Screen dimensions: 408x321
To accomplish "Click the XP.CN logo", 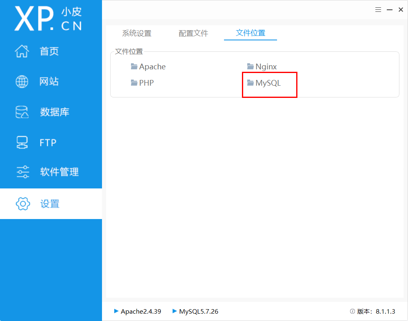I will point(49,18).
